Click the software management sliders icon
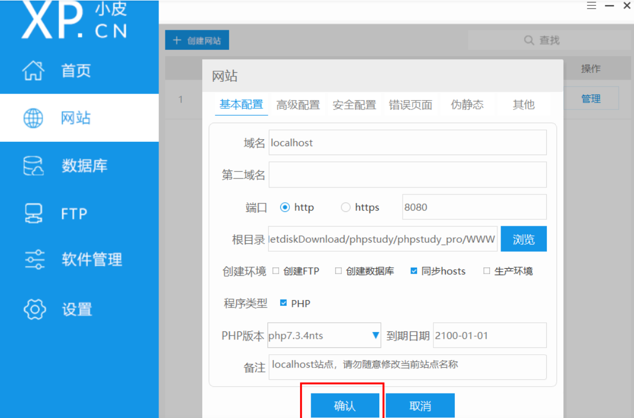 (x=35, y=260)
